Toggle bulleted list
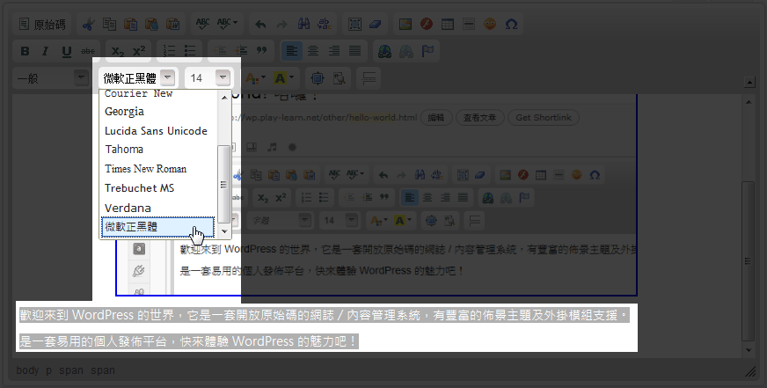Viewport: 767px width, 388px height. click(190, 51)
